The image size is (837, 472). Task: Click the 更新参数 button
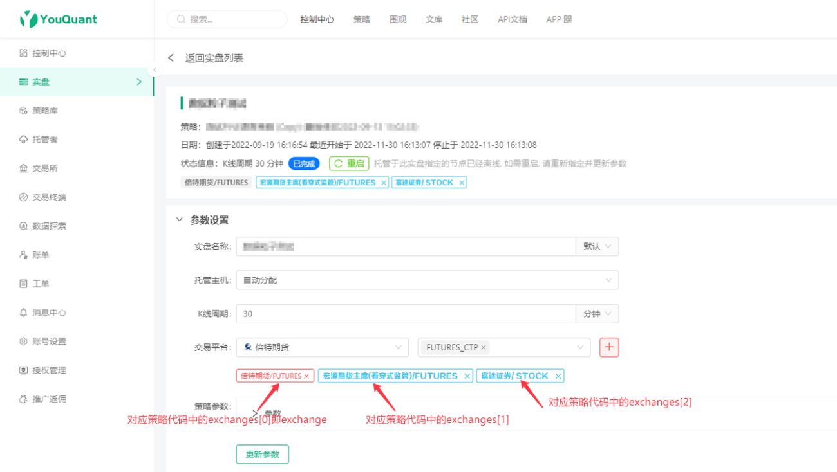(263, 454)
